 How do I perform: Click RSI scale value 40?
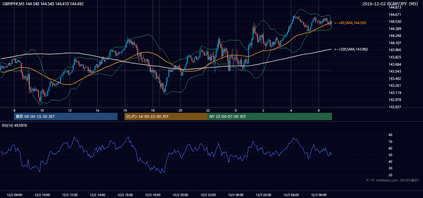tap(391, 161)
